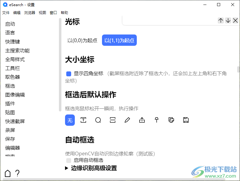The image size is (240, 181).
Task: Jump to 编辑器 settings section
Action: [x=13, y=148]
